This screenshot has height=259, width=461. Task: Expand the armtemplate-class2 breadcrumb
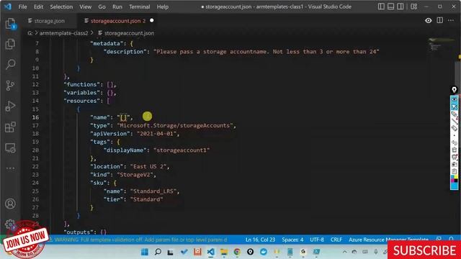(64, 33)
